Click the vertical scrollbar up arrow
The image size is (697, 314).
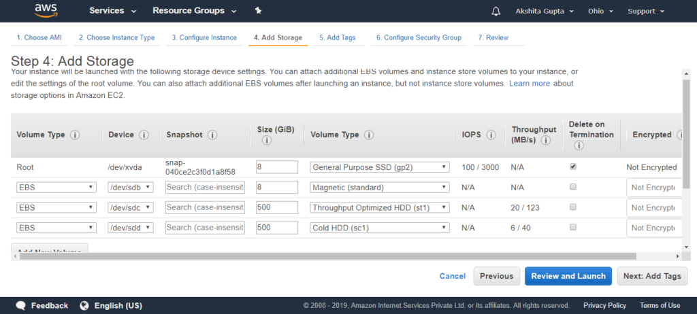click(x=686, y=73)
